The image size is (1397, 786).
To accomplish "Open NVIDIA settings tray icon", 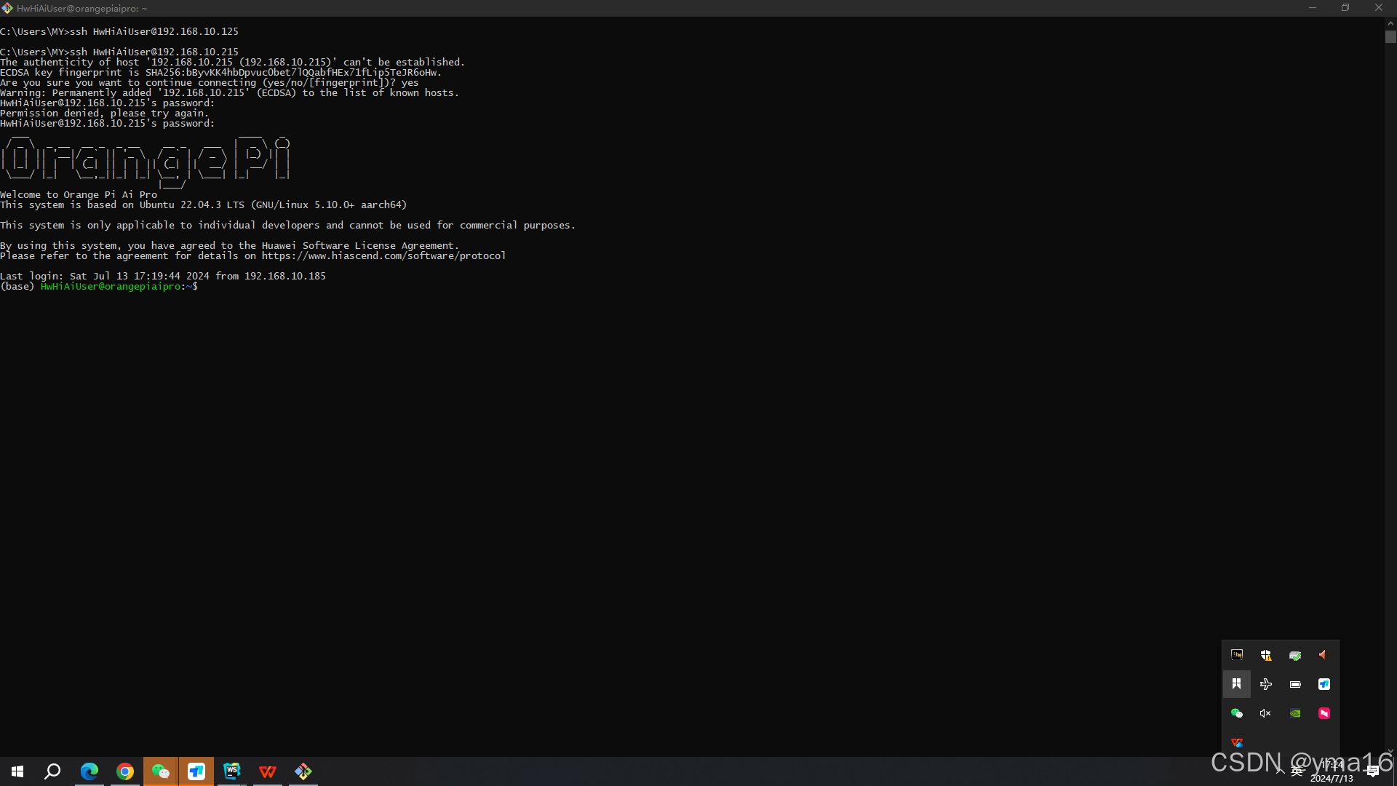I will (1295, 713).
